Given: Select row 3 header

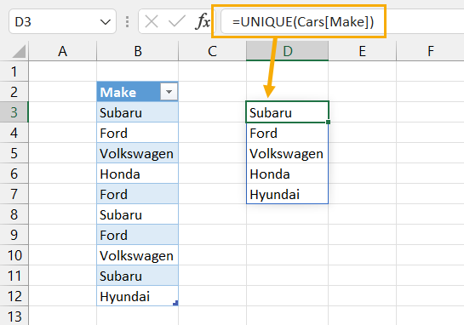Looking at the screenshot, I should (14, 112).
